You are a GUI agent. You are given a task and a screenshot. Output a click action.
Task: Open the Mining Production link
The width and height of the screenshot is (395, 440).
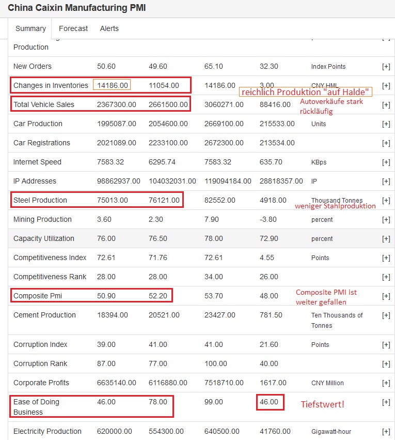(42, 219)
